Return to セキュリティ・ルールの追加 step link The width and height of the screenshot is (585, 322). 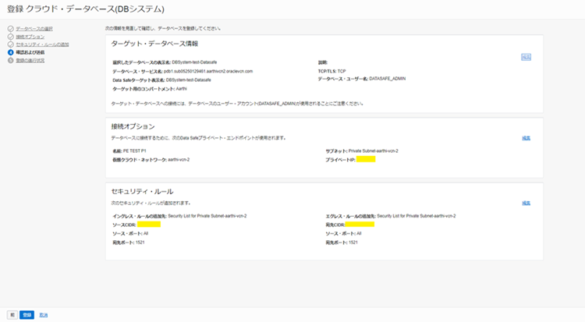[x=42, y=44]
